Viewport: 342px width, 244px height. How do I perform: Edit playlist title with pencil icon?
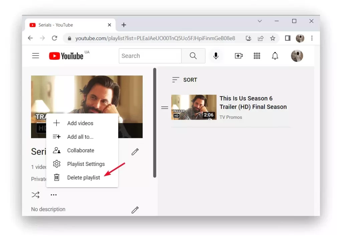[x=135, y=152]
